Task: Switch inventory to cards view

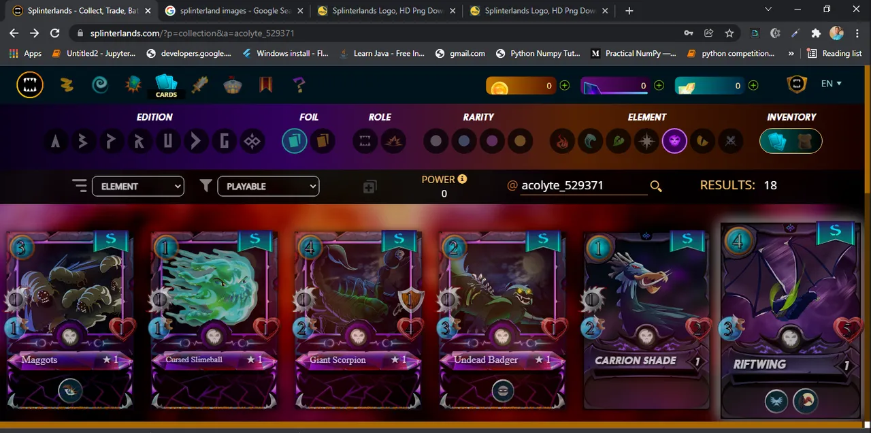Action: point(776,142)
